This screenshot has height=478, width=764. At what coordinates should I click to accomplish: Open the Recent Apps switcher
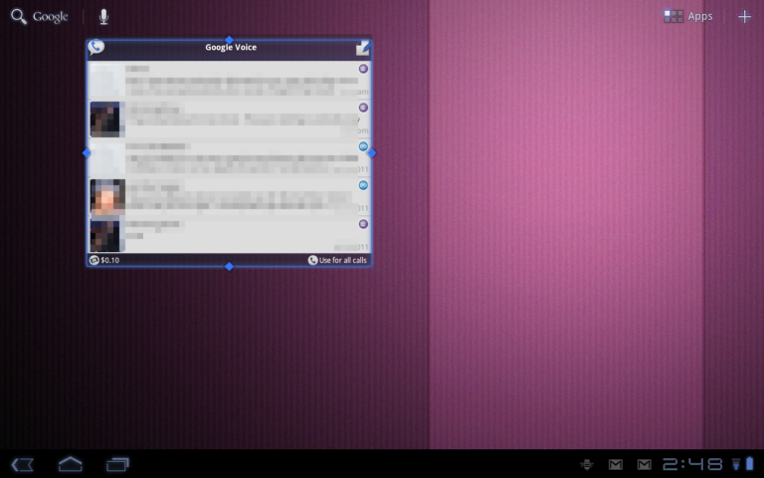118,464
